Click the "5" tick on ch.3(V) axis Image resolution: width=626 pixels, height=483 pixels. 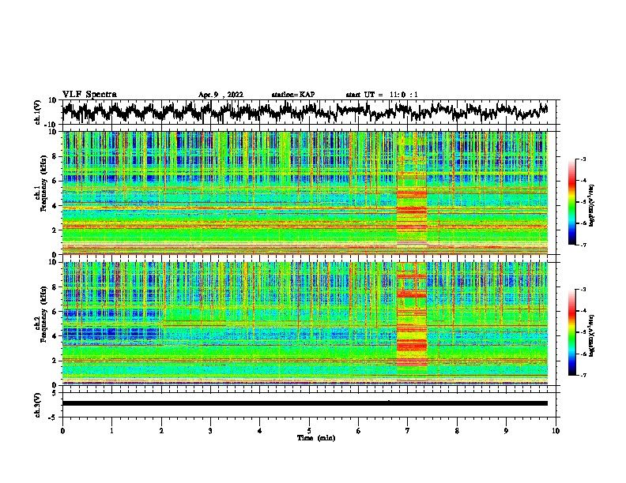[55, 392]
